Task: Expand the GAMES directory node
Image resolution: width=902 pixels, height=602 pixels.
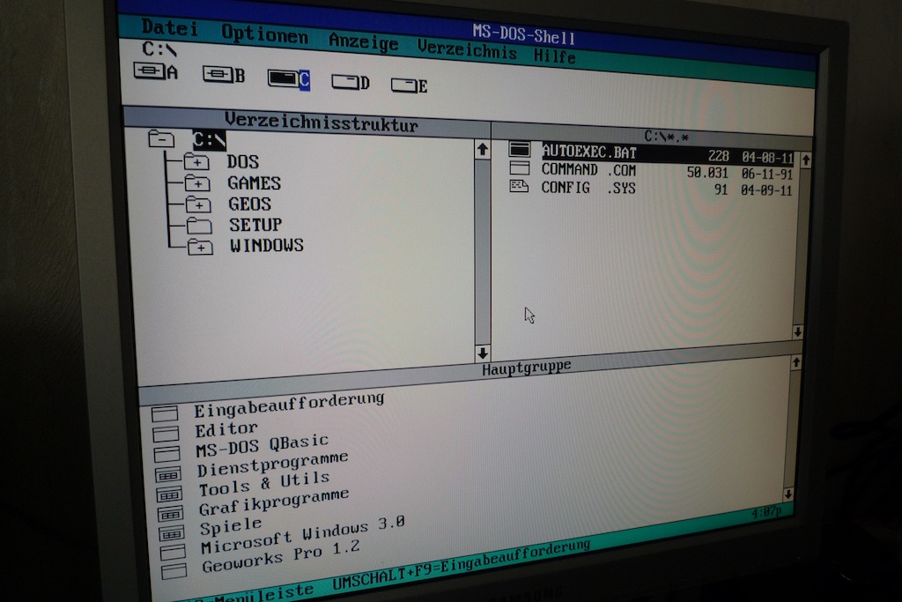Action: pos(196,183)
